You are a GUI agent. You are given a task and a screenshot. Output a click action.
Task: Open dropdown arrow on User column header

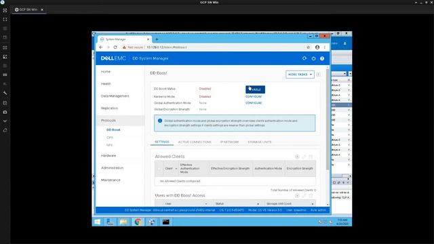tap(206, 204)
